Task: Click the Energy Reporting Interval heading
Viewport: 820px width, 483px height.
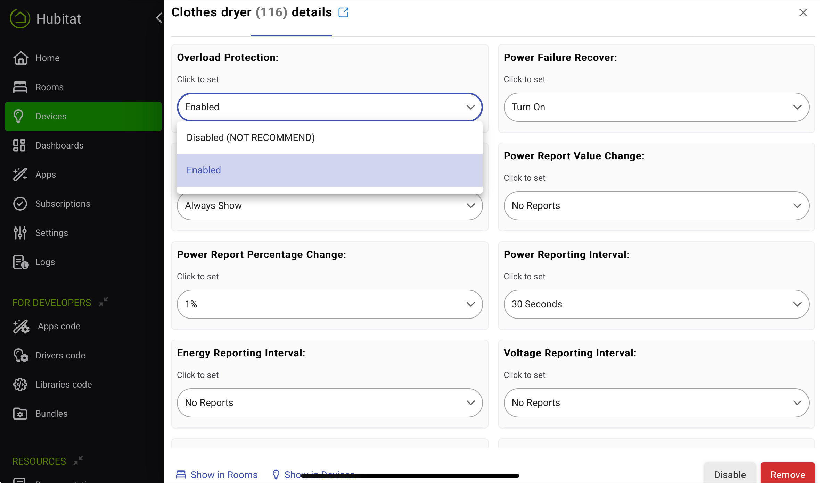Action: coord(241,353)
